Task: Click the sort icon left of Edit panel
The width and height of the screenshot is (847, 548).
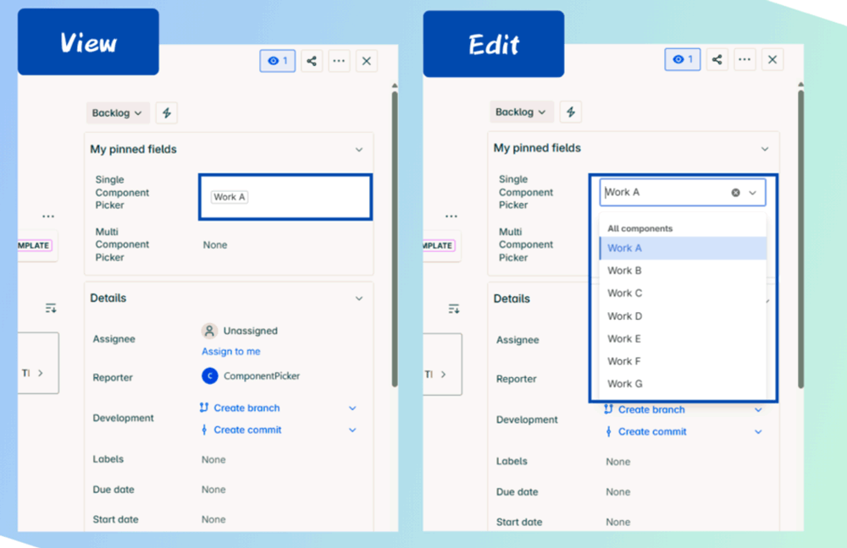Action: pos(454,309)
